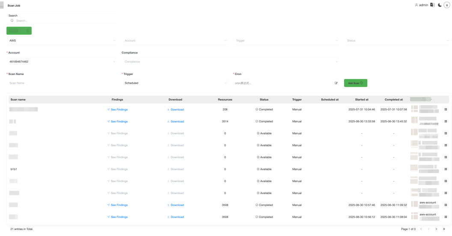
Task: Click the search magnifier icon
Action: [12, 20]
